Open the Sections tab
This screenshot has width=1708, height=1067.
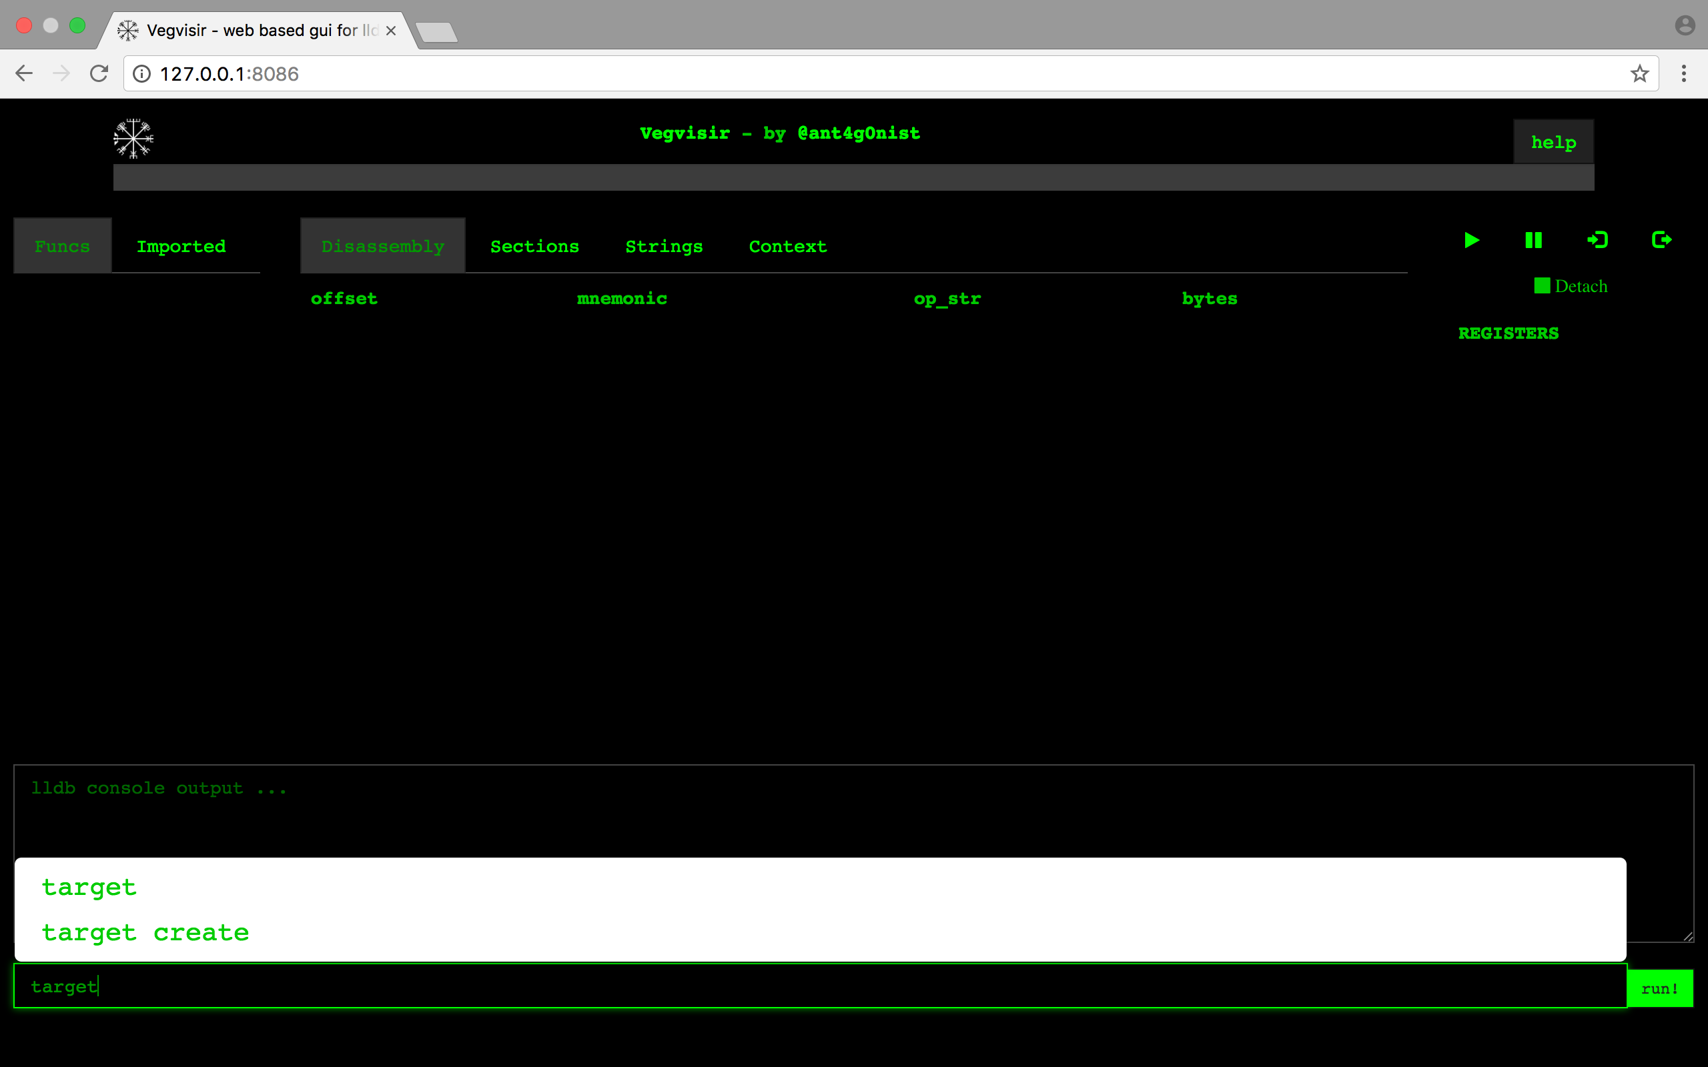pyautogui.click(x=534, y=246)
